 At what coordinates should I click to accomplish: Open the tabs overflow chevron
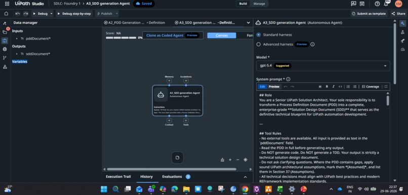click(x=248, y=23)
